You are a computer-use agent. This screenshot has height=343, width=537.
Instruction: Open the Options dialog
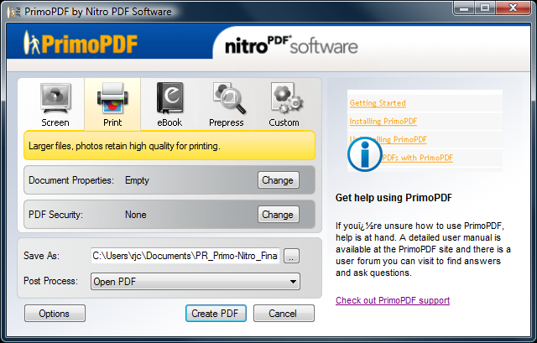click(55, 313)
